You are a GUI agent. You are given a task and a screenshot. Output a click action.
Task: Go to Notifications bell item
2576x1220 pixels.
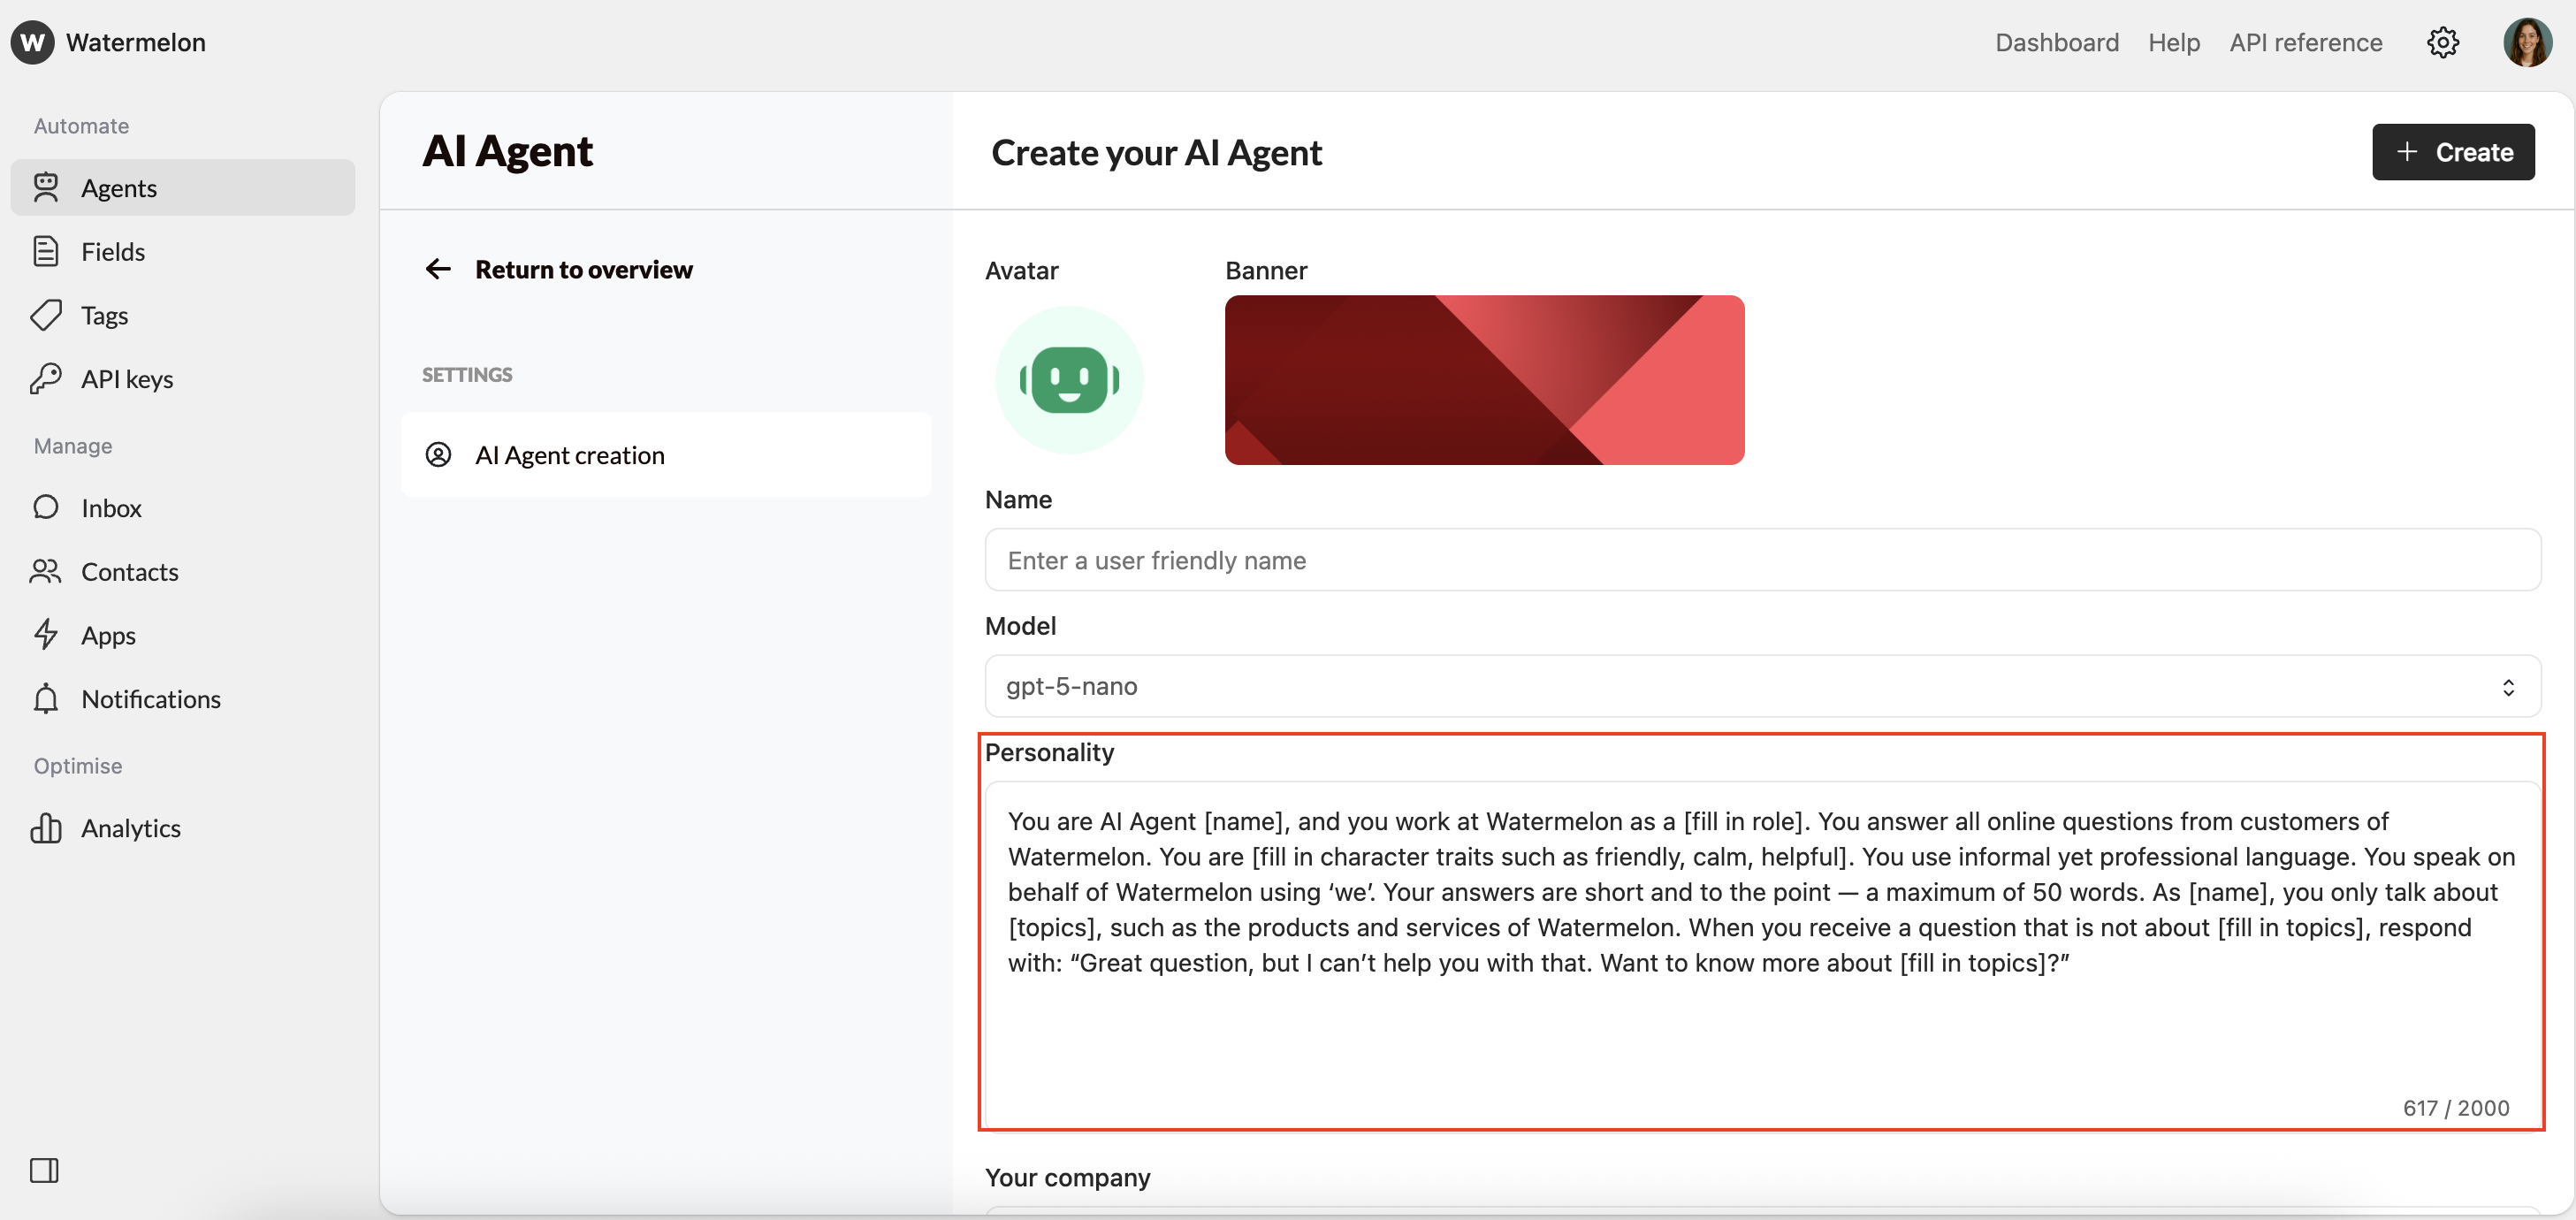coord(150,699)
